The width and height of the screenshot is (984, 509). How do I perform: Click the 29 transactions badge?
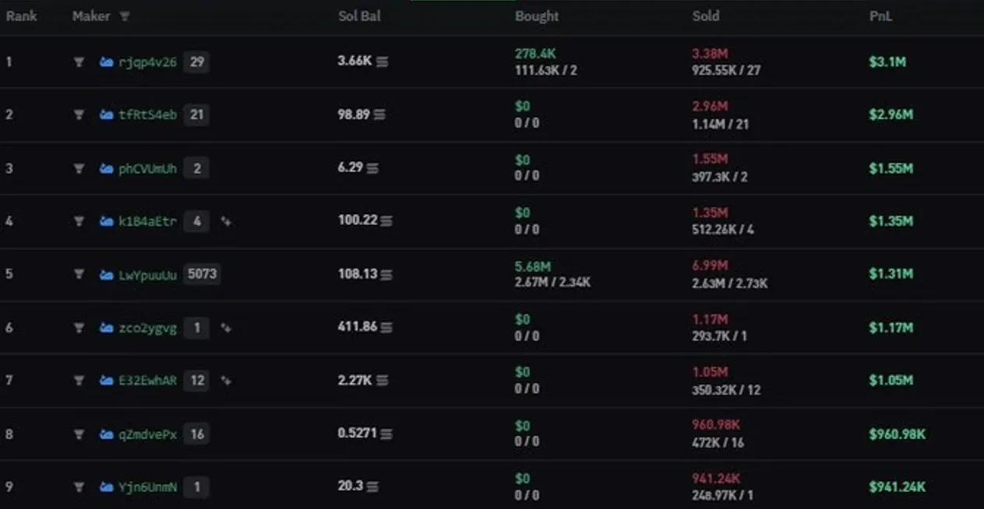click(x=196, y=61)
